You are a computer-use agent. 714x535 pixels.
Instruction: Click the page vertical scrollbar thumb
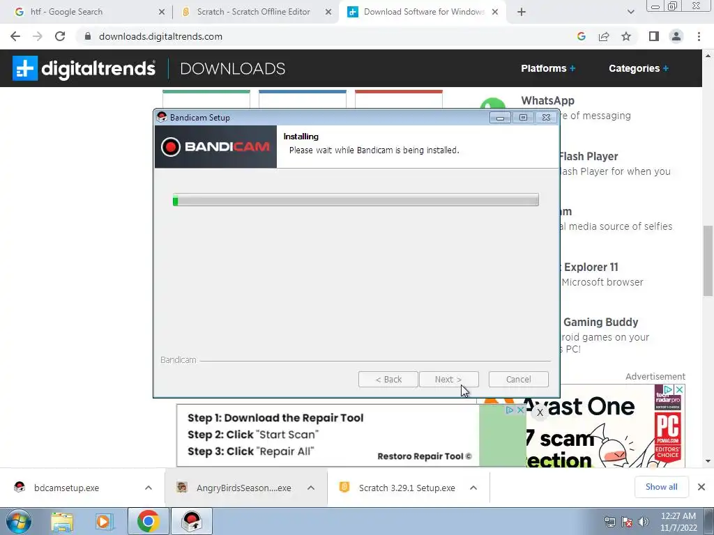(708, 261)
